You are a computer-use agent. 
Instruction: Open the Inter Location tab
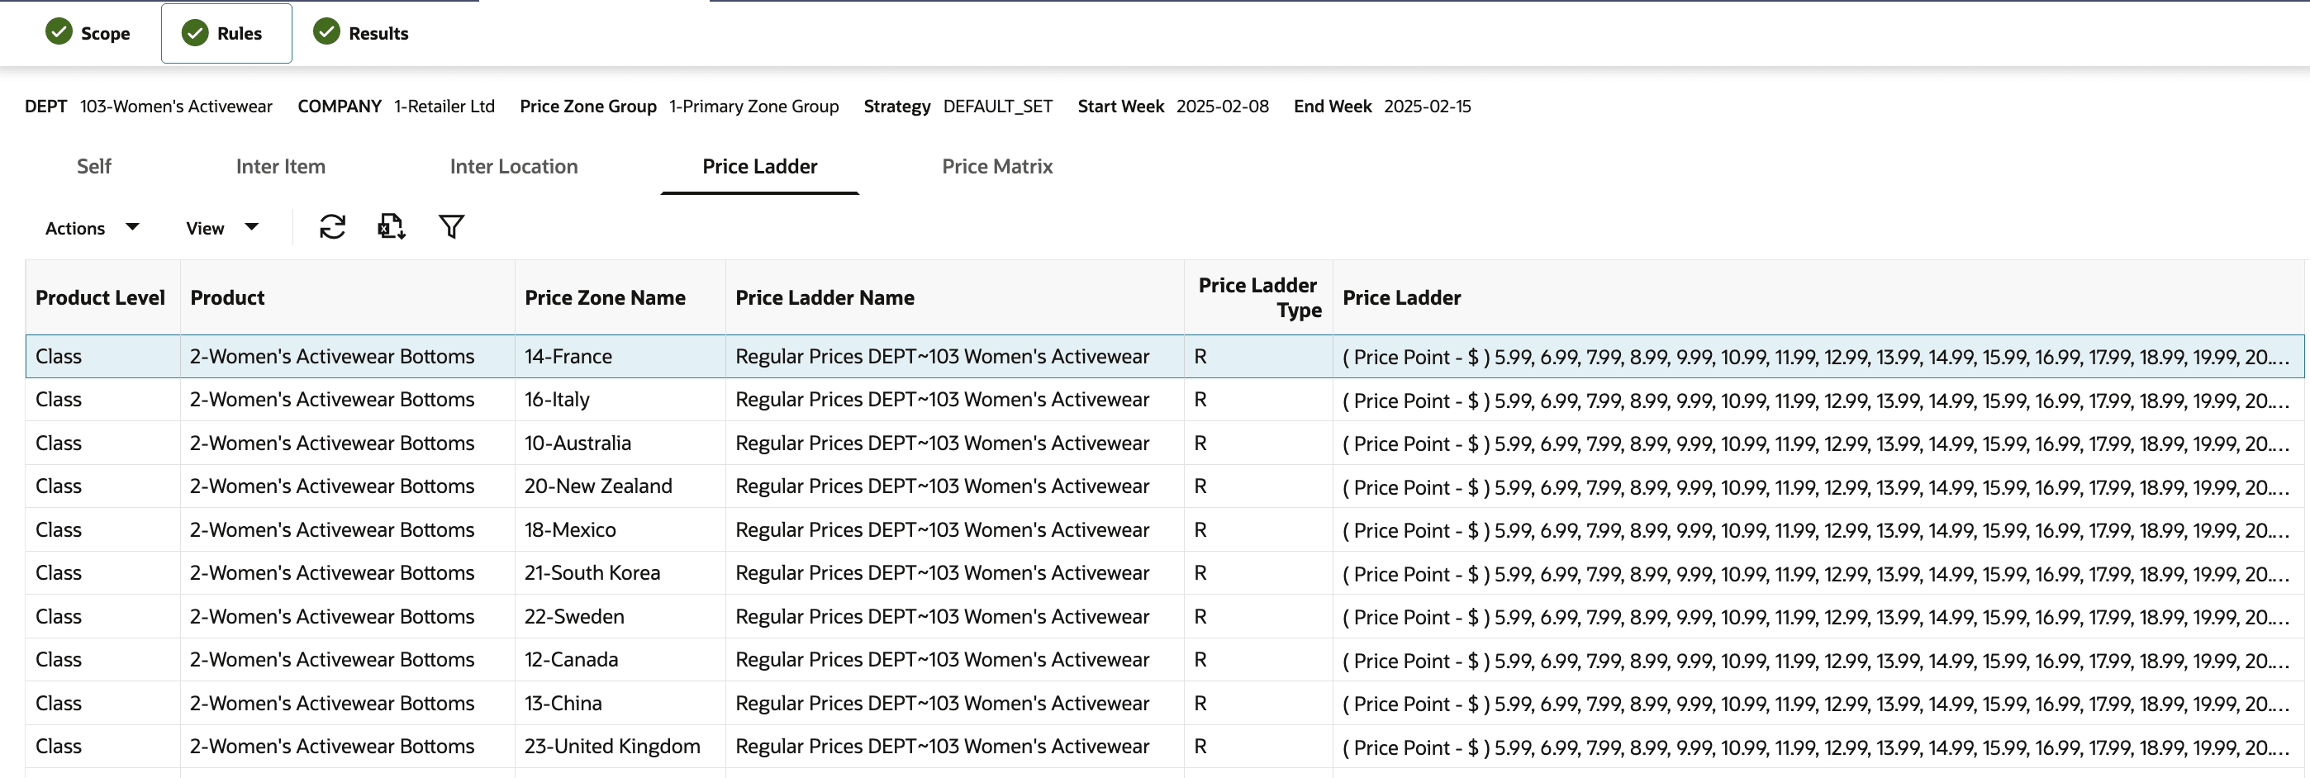pos(514,167)
